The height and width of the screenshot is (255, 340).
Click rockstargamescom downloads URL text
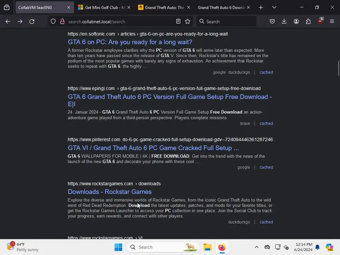(114, 184)
